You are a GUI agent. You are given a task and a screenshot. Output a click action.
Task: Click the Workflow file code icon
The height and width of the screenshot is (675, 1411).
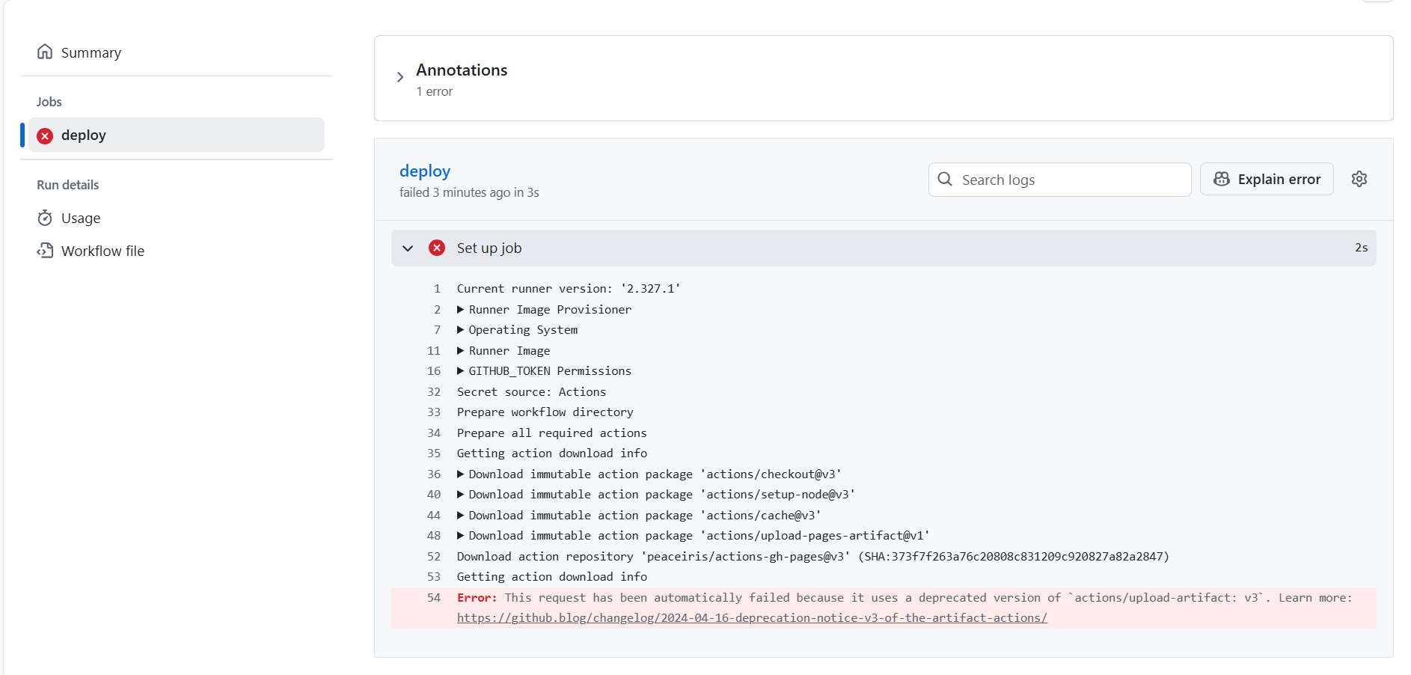(45, 251)
